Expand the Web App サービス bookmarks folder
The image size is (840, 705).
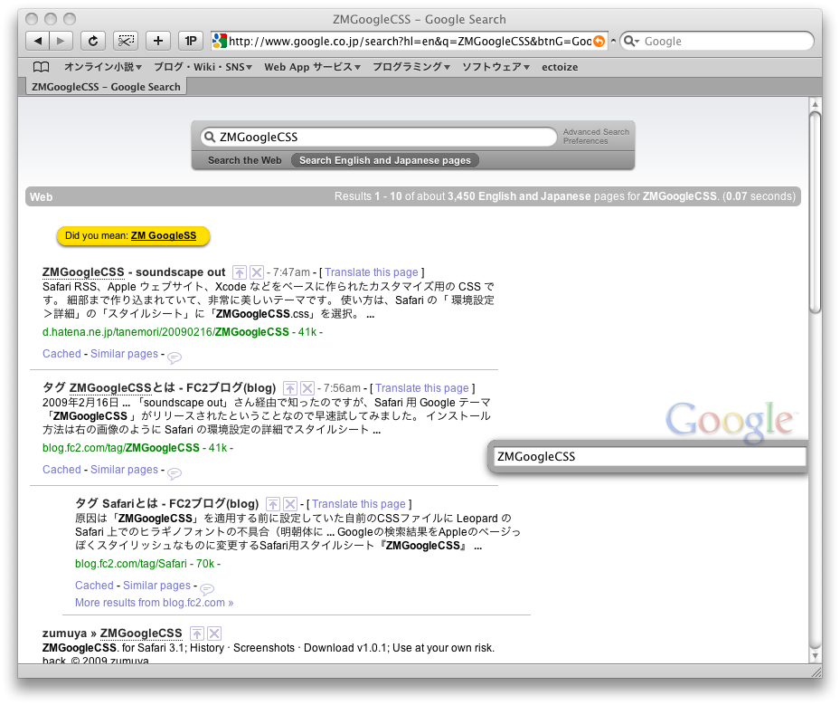pyautogui.click(x=312, y=67)
